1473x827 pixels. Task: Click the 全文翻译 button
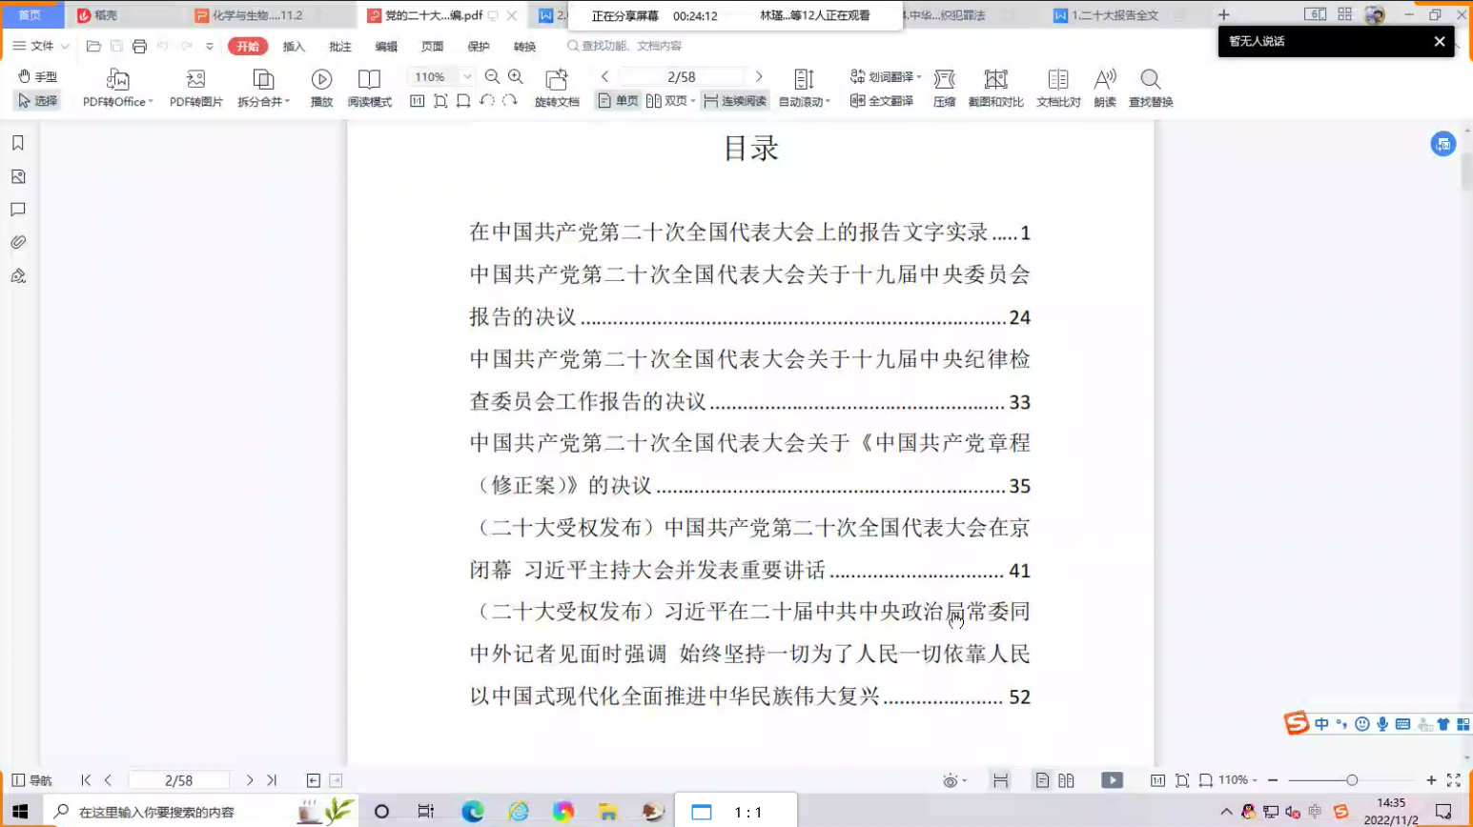click(882, 101)
